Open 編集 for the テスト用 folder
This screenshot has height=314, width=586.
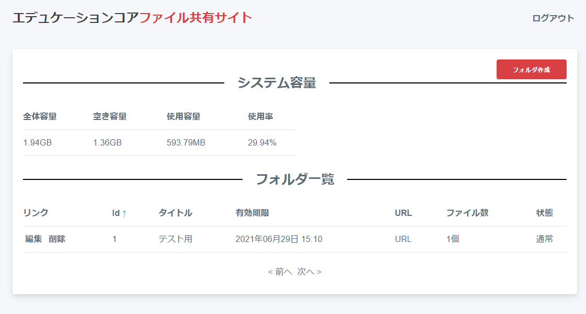33,239
